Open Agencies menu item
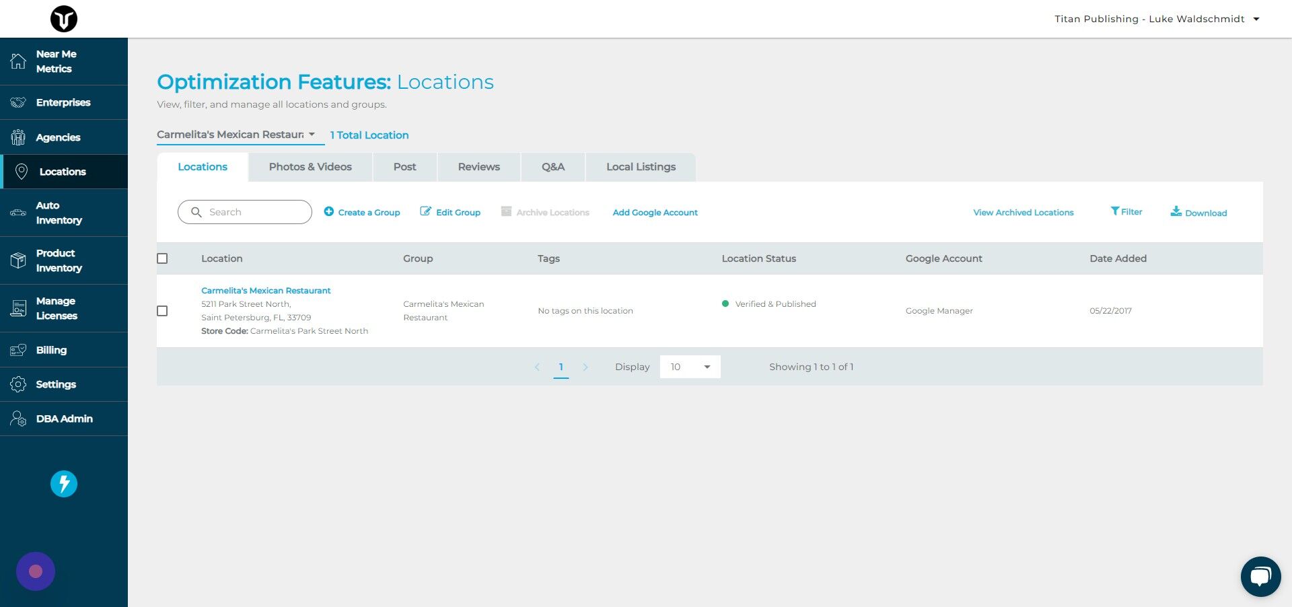Viewport: 1292px width, 607px height. [x=64, y=137]
